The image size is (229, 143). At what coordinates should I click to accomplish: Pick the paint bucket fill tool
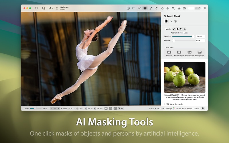[x=162, y=8]
